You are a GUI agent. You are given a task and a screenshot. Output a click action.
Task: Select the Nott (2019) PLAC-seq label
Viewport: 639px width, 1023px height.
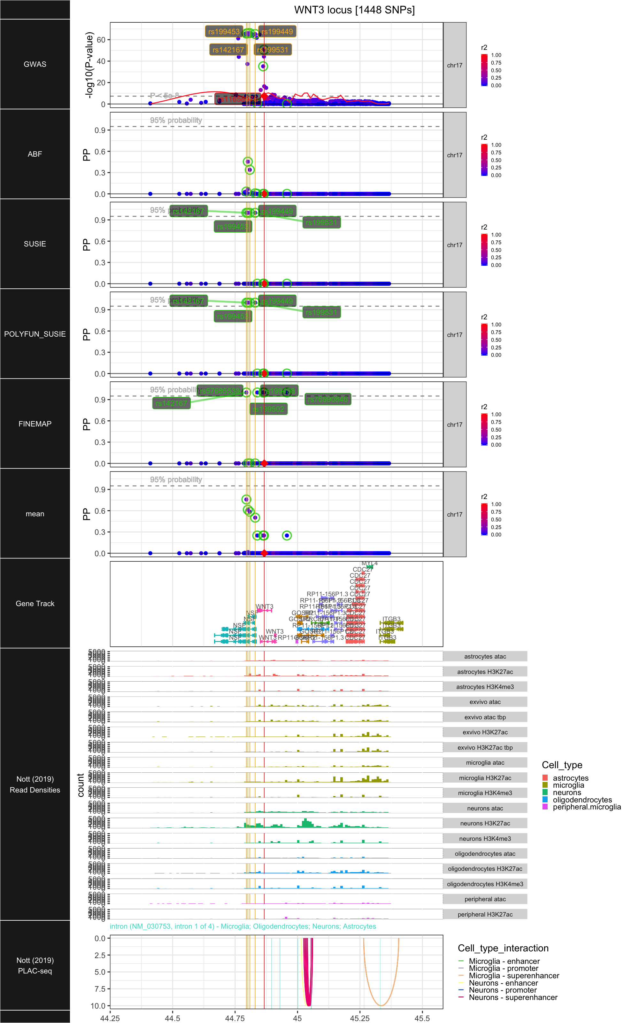(x=35, y=965)
